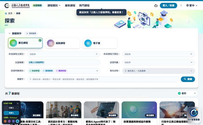Open the 認證時數 dropdown

[x=158, y=62]
